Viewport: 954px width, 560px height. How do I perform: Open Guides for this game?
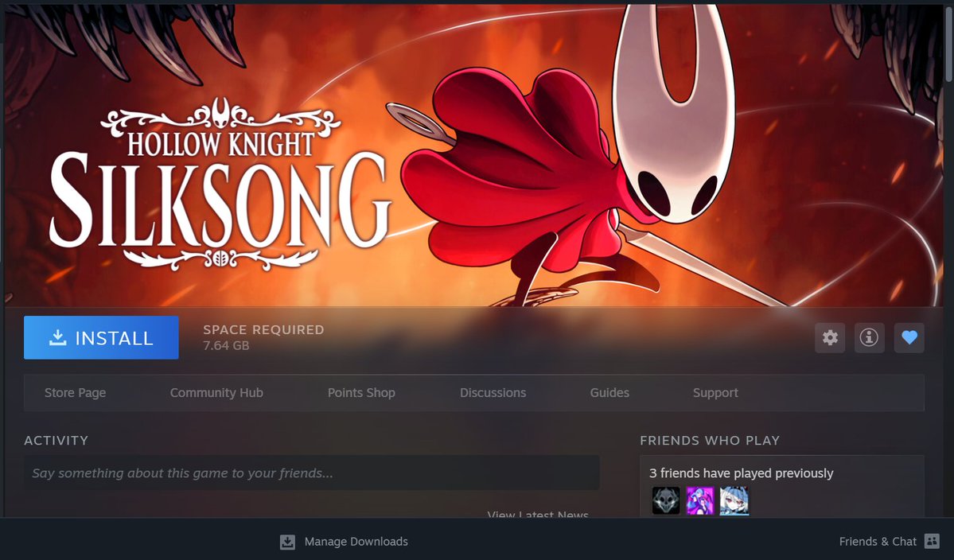tap(609, 393)
